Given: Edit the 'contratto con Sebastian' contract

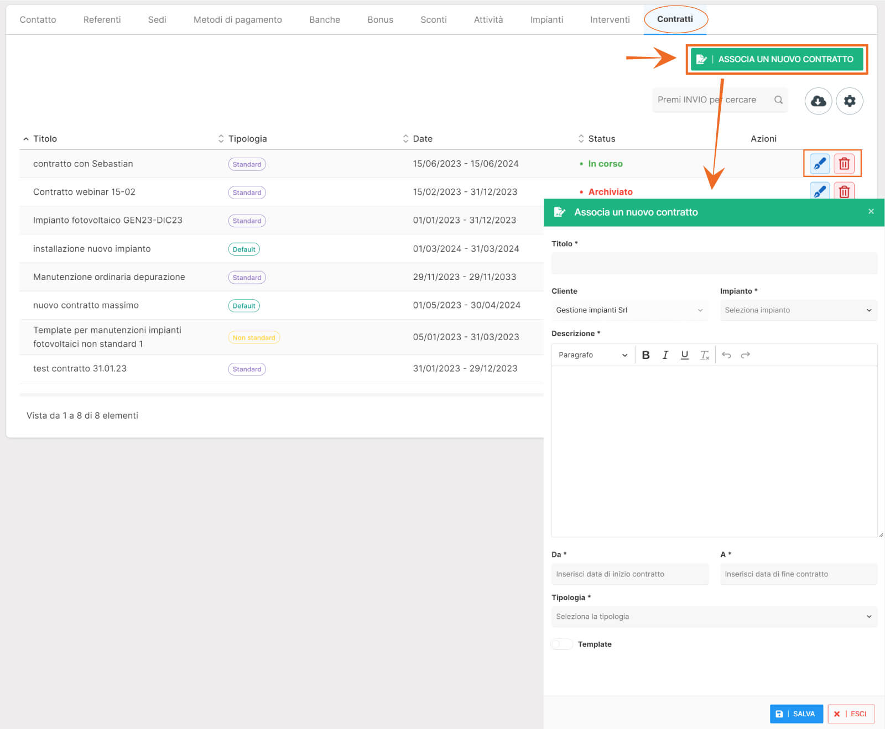Looking at the screenshot, I should click(819, 164).
